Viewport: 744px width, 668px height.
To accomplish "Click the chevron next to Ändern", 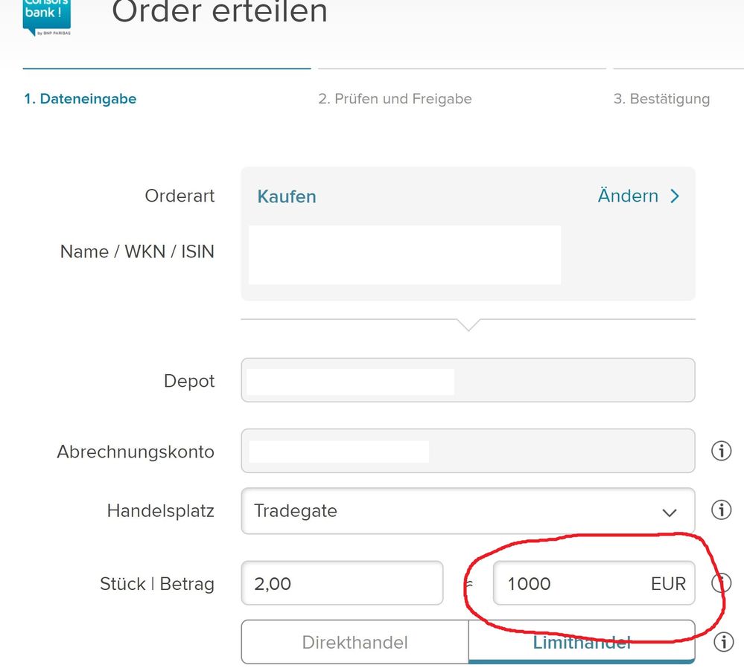I will 674,196.
